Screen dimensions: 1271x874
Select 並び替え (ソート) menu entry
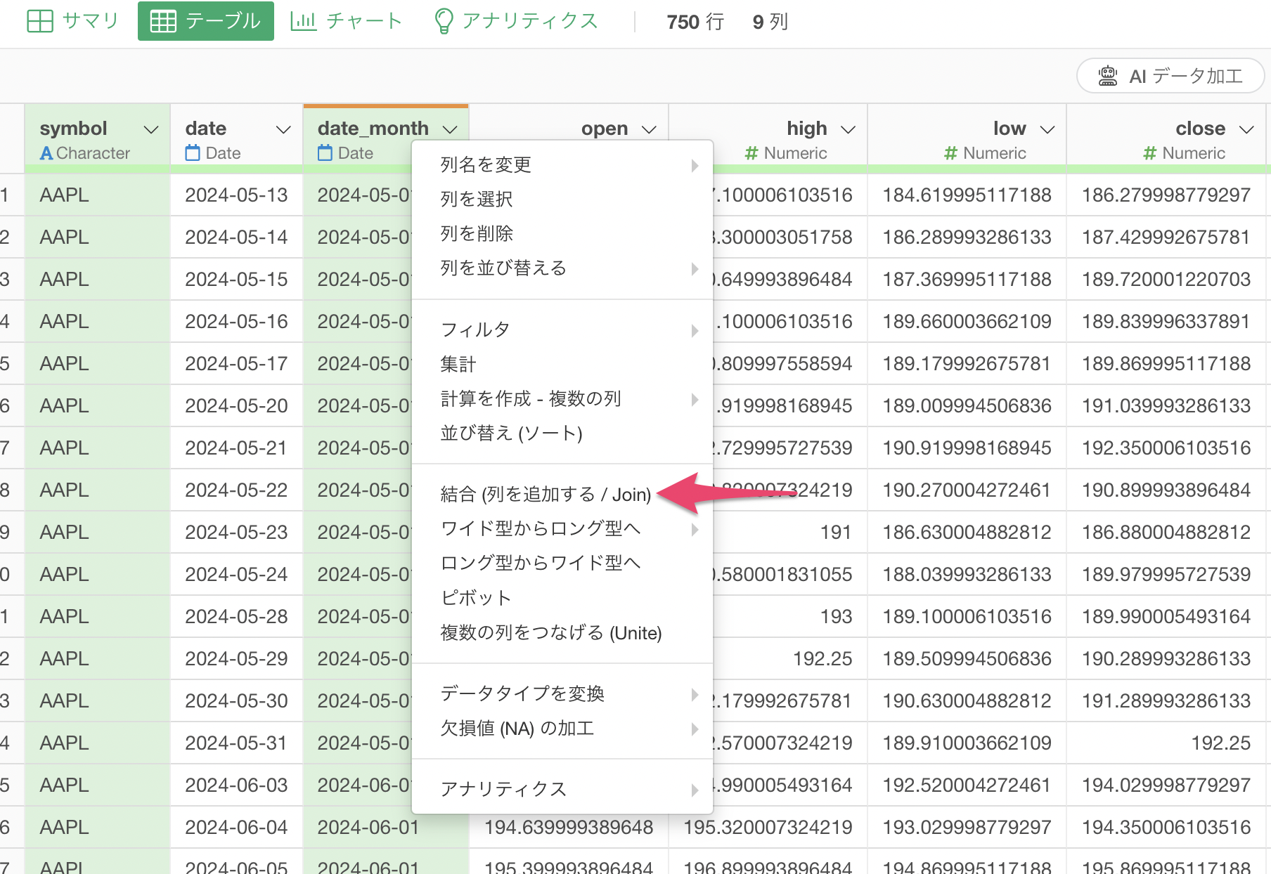pyautogui.click(x=562, y=433)
